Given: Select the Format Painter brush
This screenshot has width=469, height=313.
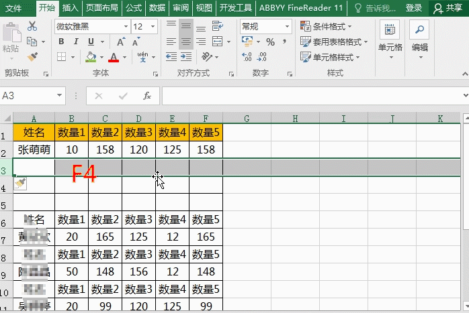Looking at the screenshot, I should coord(32,57).
